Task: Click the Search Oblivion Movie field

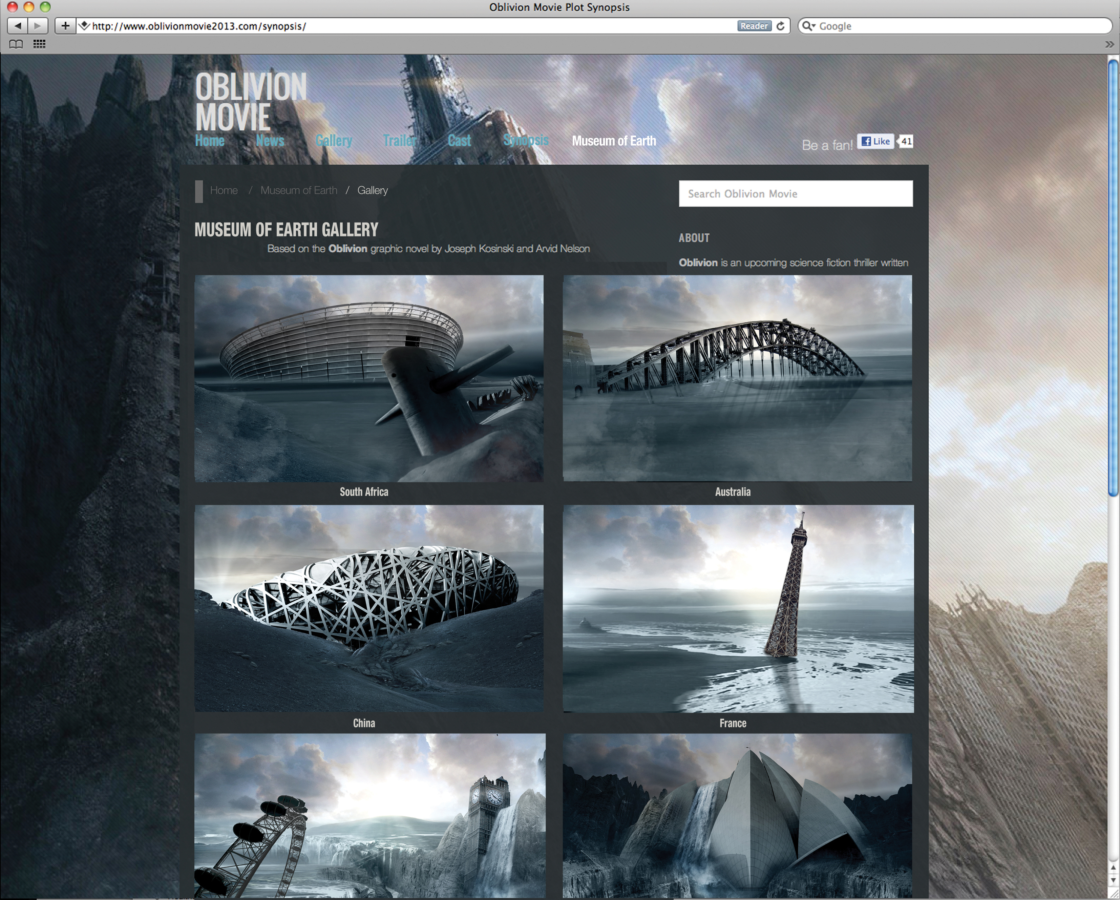Action: coord(795,194)
